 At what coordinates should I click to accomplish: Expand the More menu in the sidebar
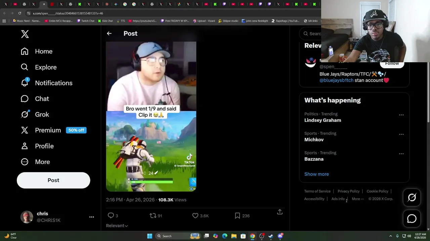[x=35, y=162]
